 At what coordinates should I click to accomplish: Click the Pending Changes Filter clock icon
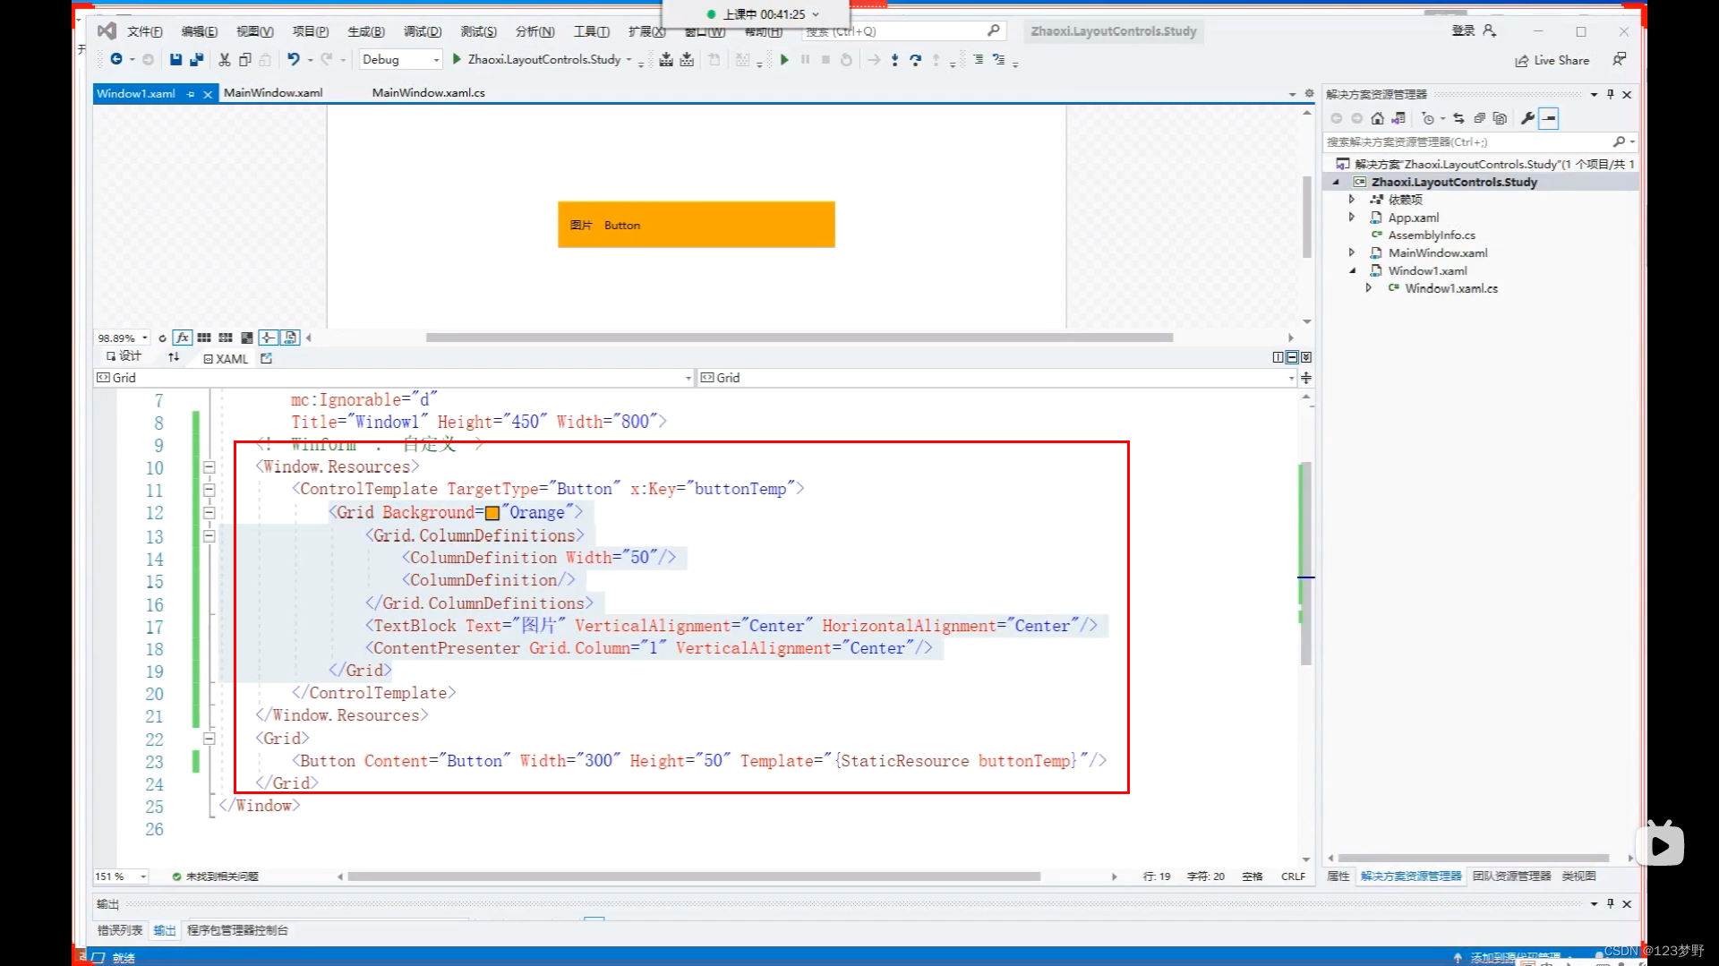[x=1428, y=118]
